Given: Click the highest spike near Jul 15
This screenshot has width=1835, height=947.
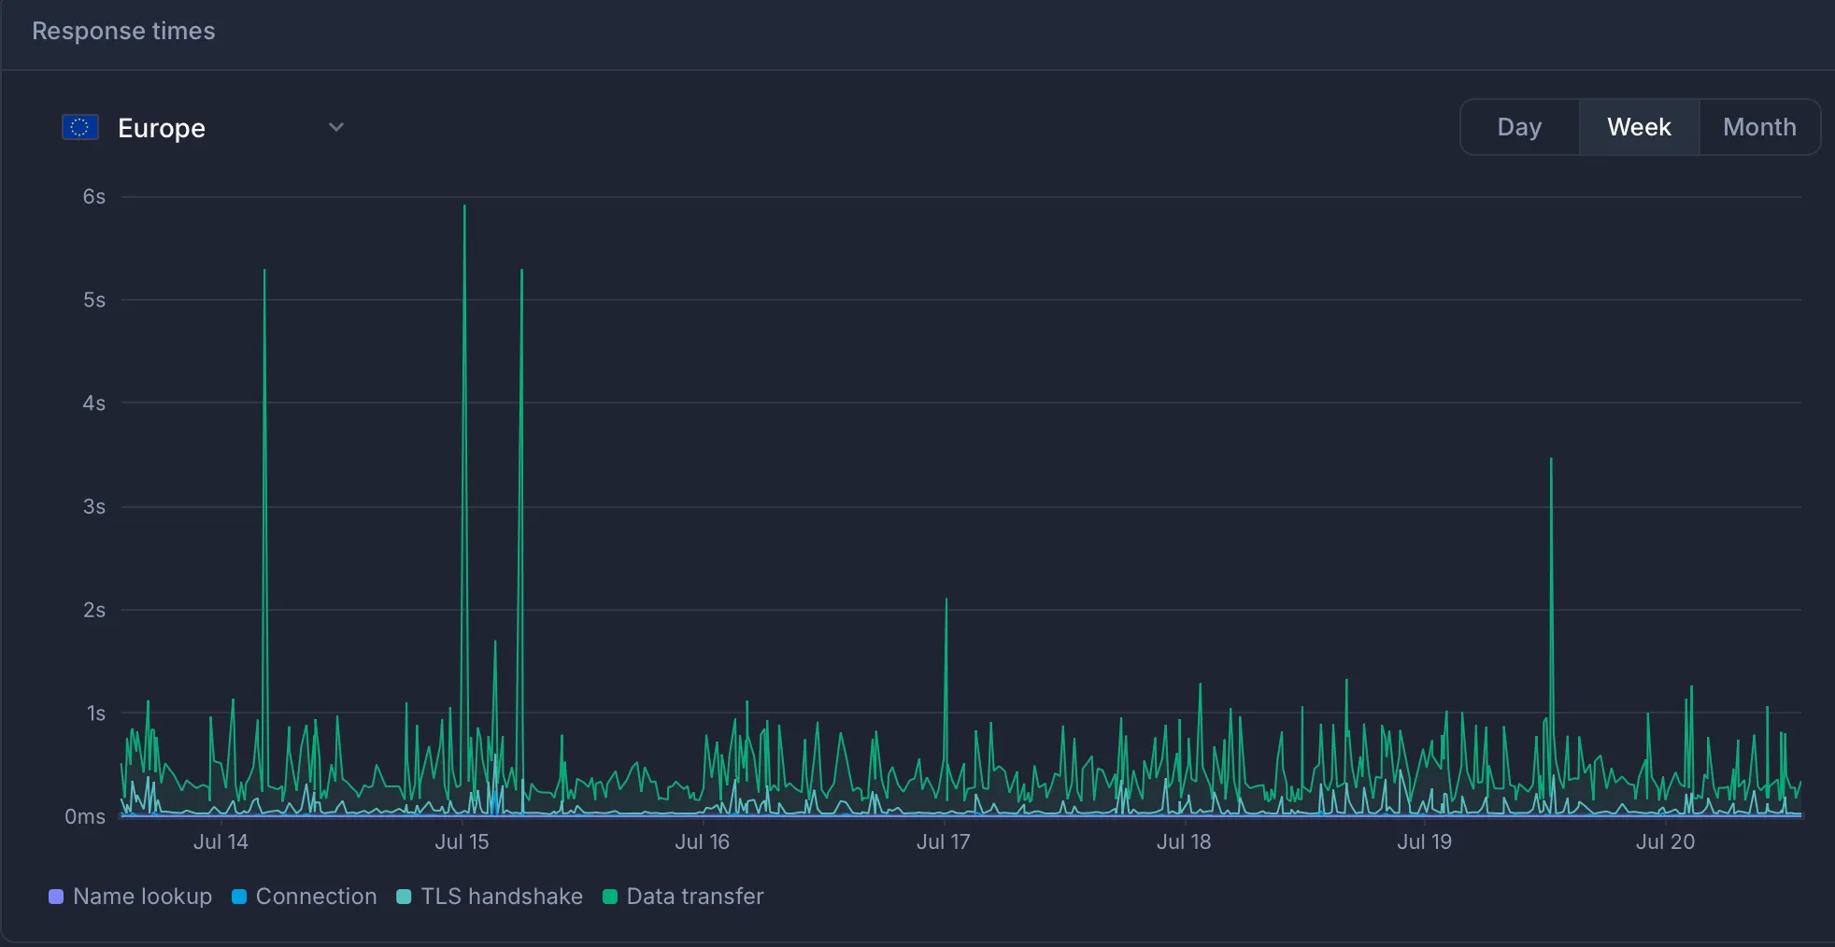Looking at the screenshot, I should click(464, 207).
